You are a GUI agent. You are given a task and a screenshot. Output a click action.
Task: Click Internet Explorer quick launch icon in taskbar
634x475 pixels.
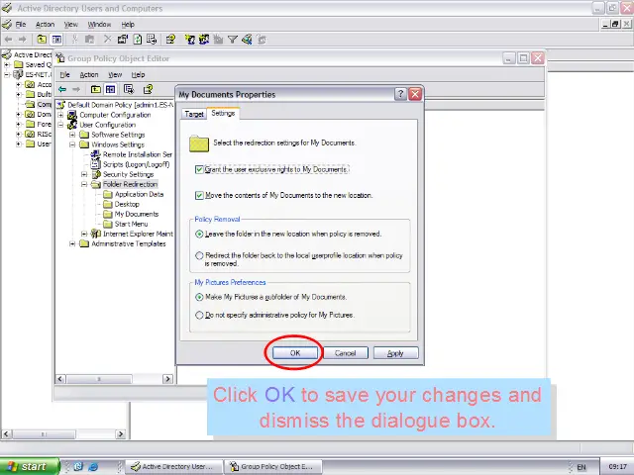pyautogui.click(x=93, y=466)
